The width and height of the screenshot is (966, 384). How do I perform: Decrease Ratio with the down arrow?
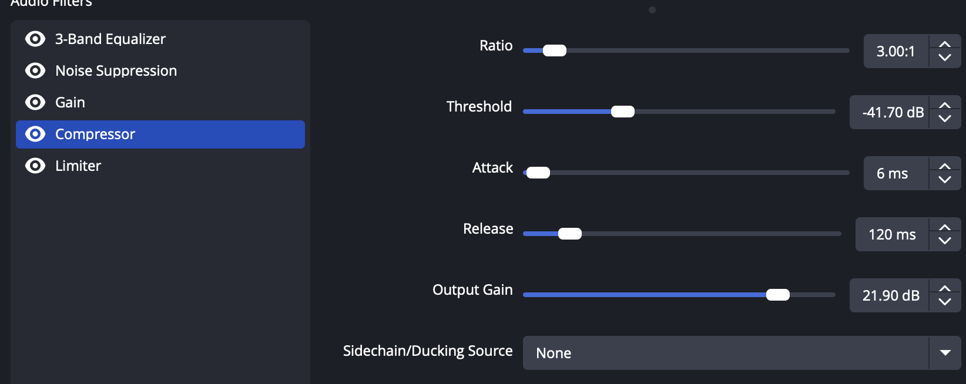click(945, 58)
